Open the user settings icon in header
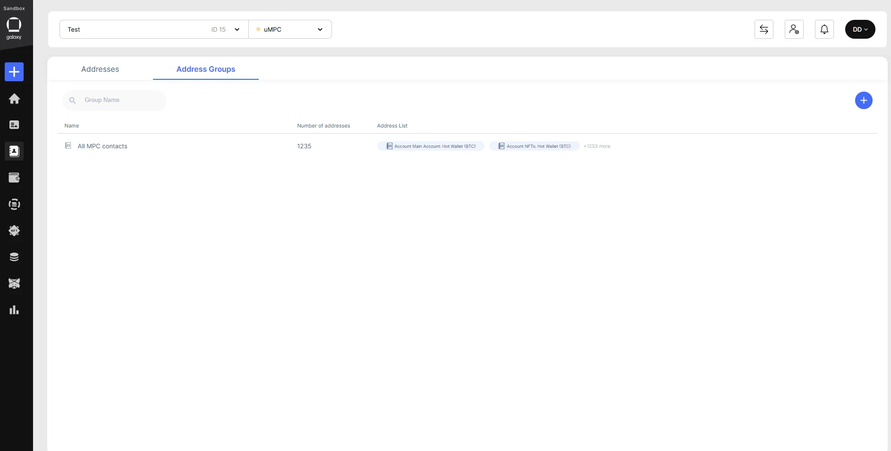 (794, 29)
